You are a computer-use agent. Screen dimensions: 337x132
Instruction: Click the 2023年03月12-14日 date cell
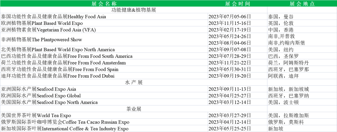237,102
